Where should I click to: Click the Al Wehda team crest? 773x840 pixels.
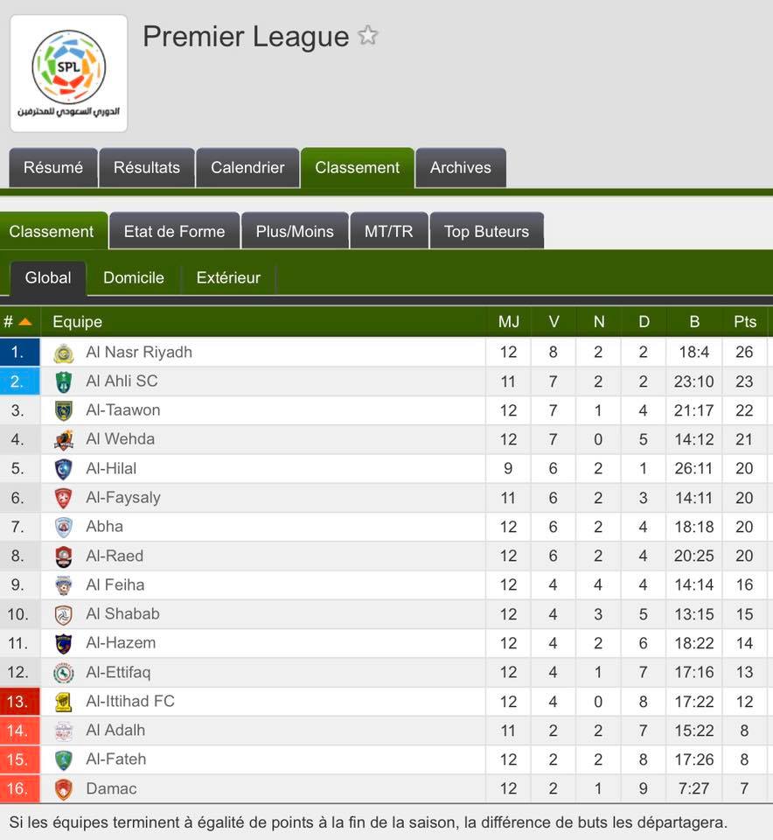tap(64, 440)
